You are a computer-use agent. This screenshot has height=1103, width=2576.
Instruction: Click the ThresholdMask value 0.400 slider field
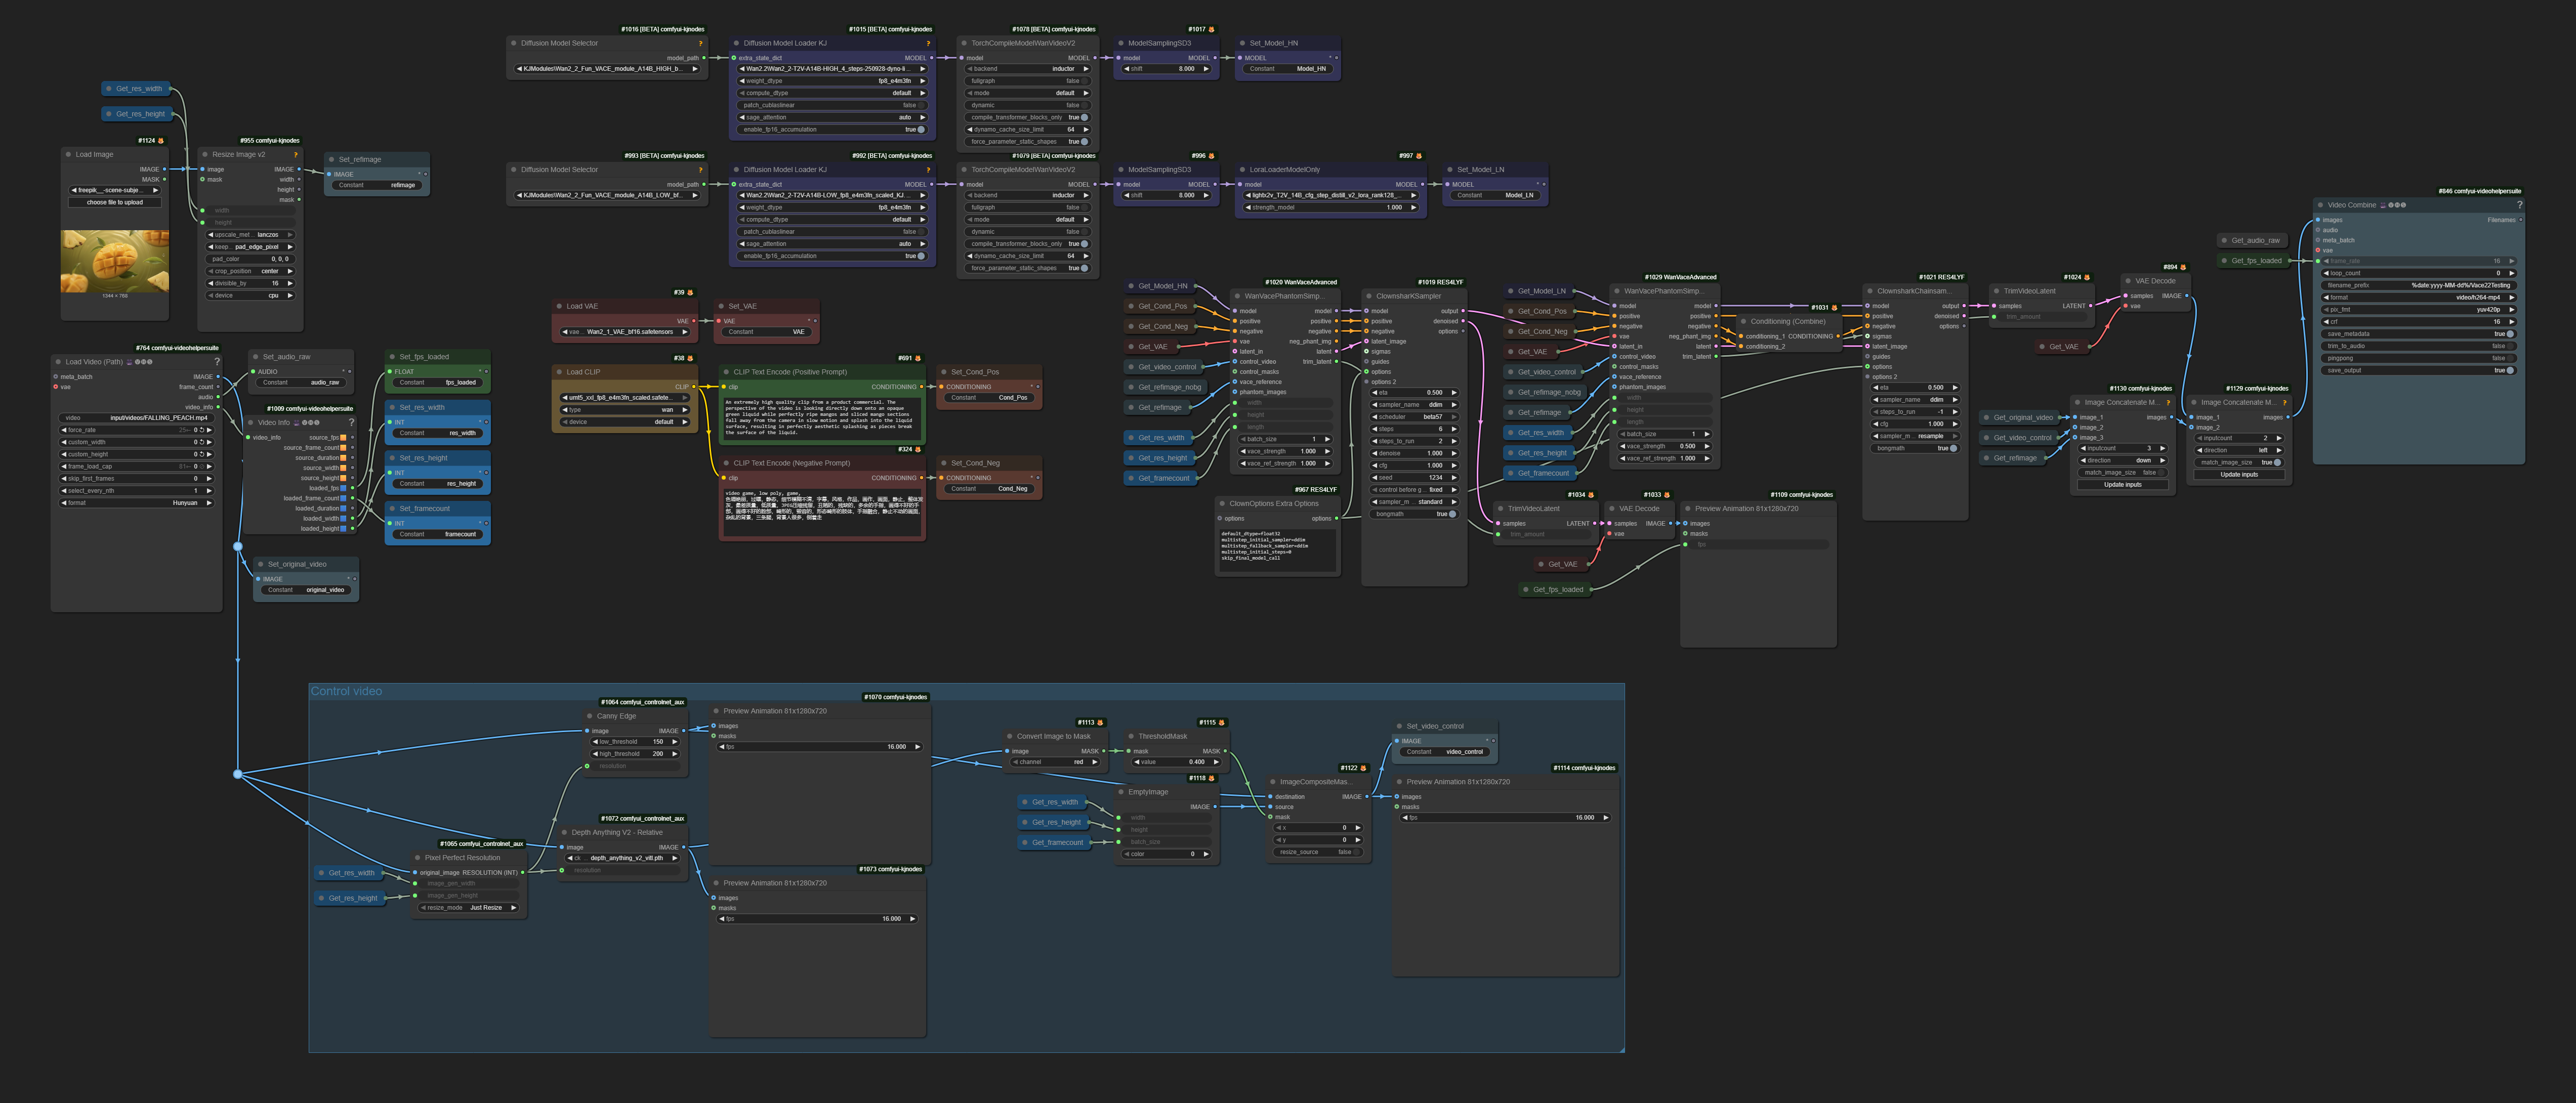[1177, 762]
